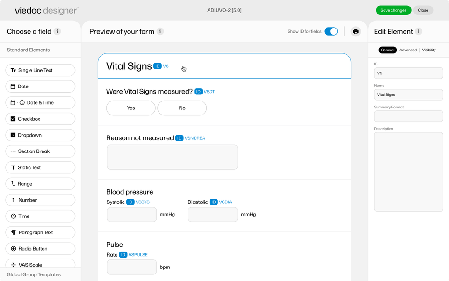
Task: Select the Radio Button element type
Action: 40,248
